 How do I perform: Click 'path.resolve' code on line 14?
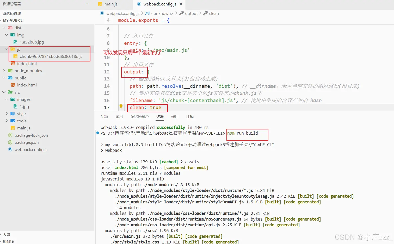(164, 86)
